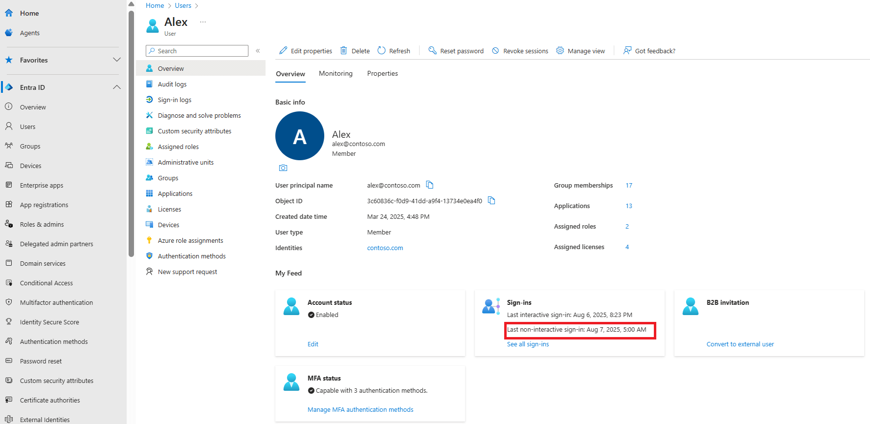Click the Reset password key icon
This screenshot has width=870, height=424.
point(432,51)
